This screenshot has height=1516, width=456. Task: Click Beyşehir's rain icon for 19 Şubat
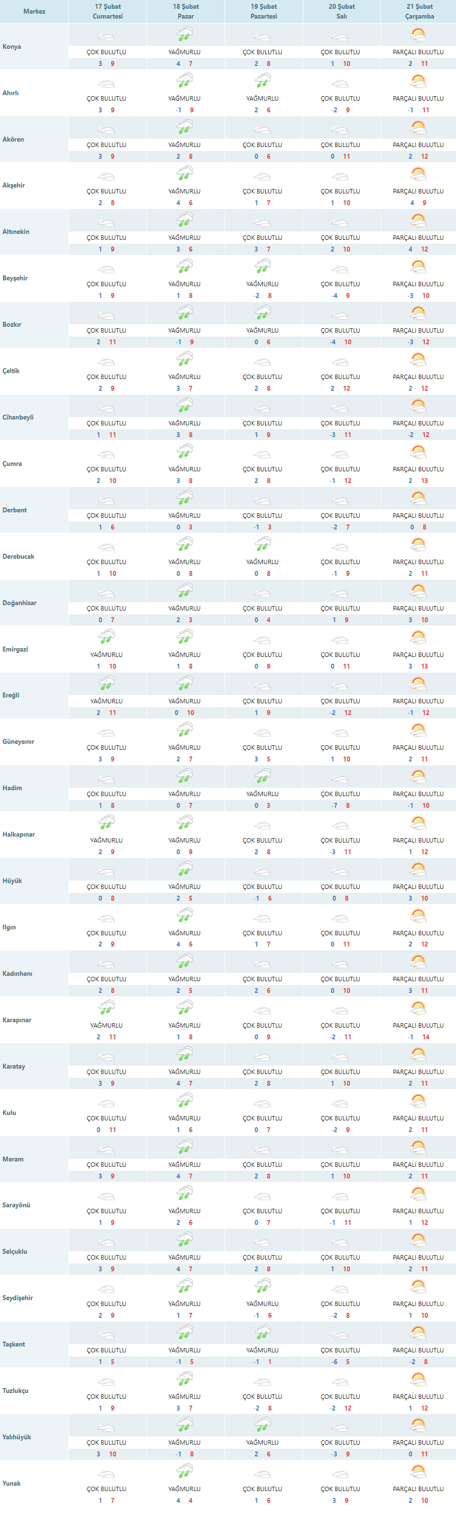click(x=263, y=267)
